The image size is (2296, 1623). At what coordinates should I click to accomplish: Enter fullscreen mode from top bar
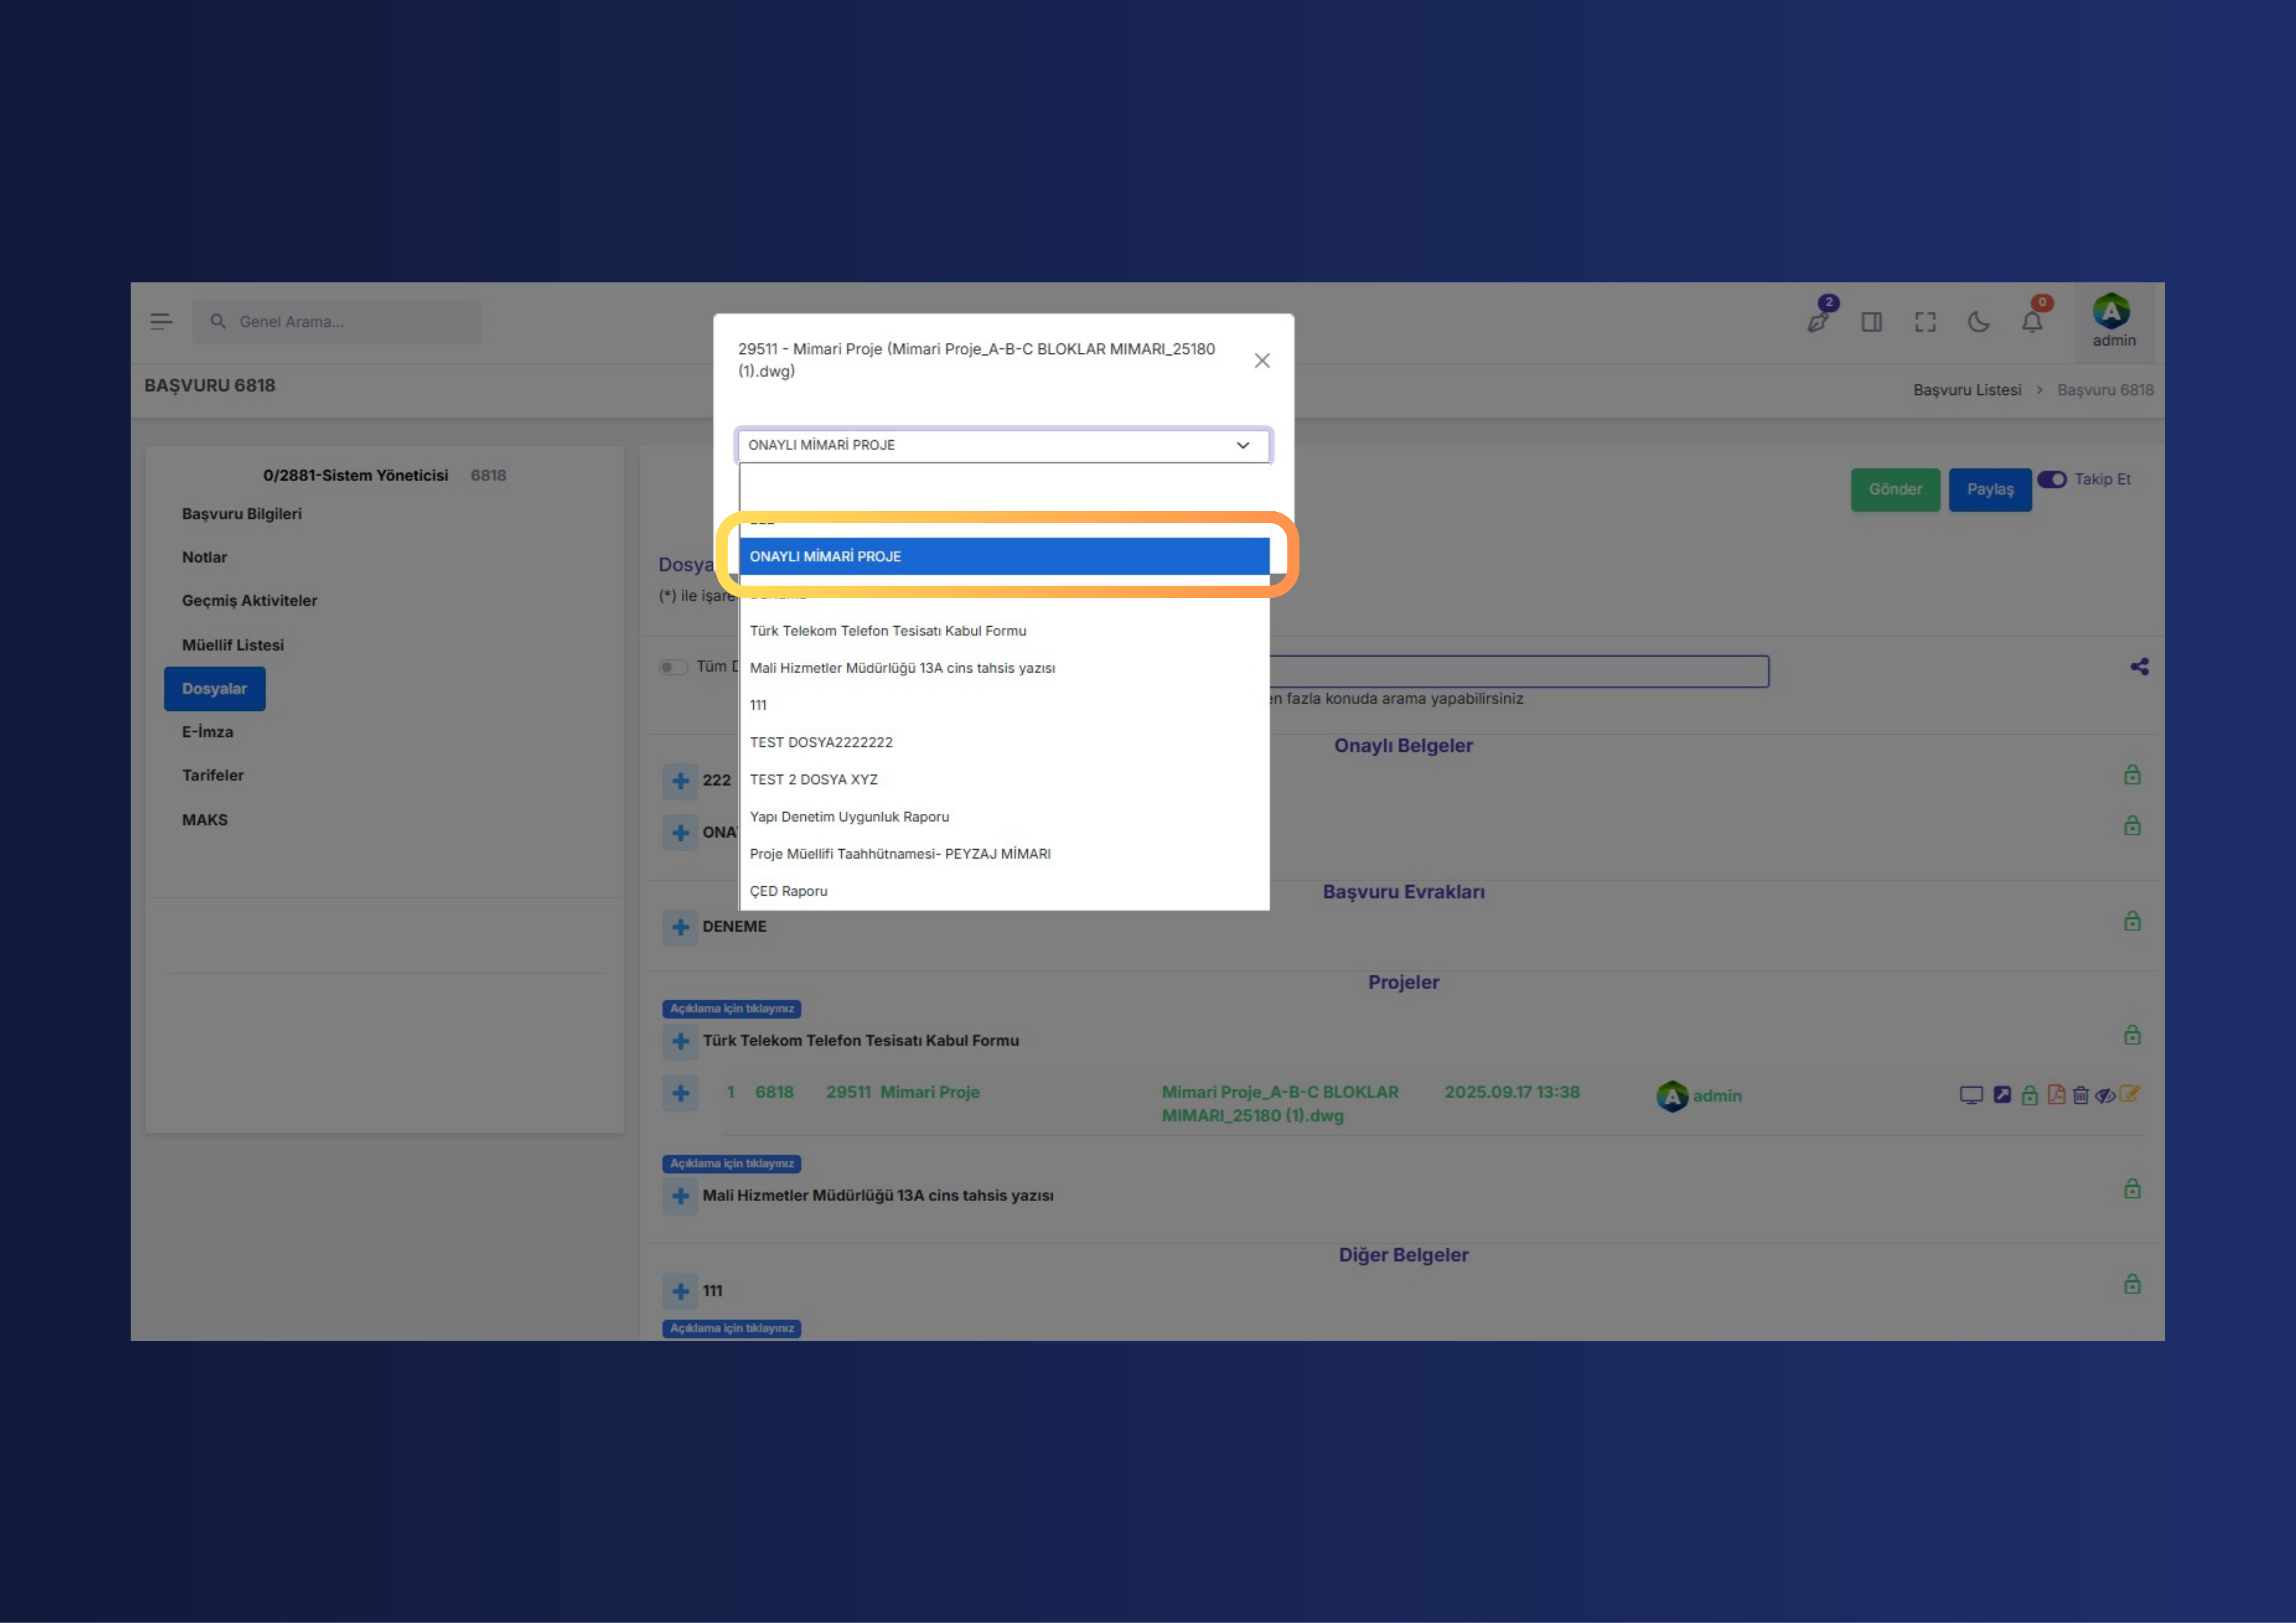click(1925, 322)
